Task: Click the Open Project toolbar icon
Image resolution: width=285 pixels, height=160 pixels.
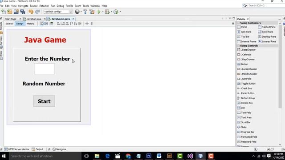Action: pyautogui.click(x=16, y=12)
